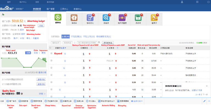
Task: Tick the checkbox for the 55.90 spend row
Action: pyautogui.click(x=51, y=82)
